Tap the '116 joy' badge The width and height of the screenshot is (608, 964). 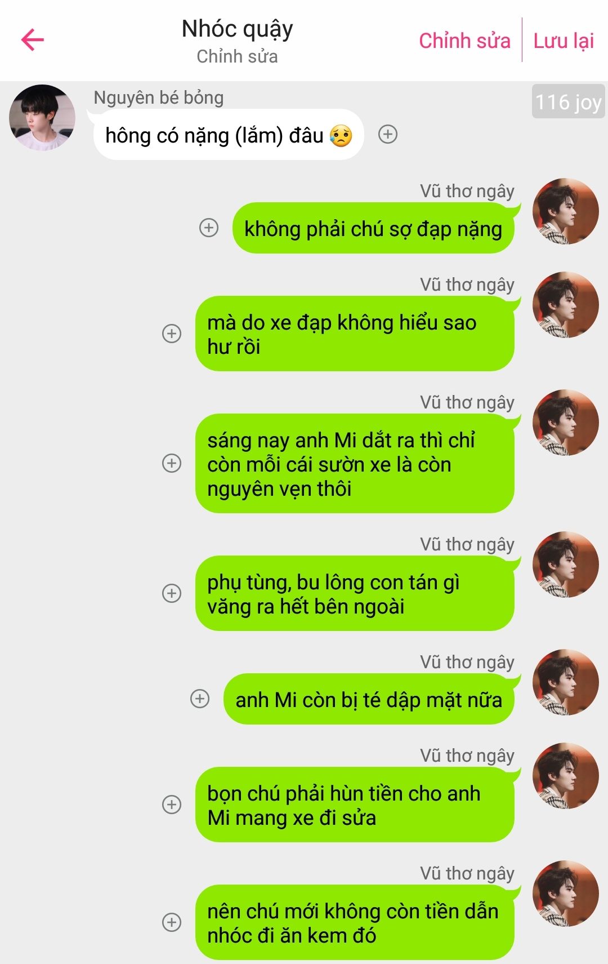point(569,101)
